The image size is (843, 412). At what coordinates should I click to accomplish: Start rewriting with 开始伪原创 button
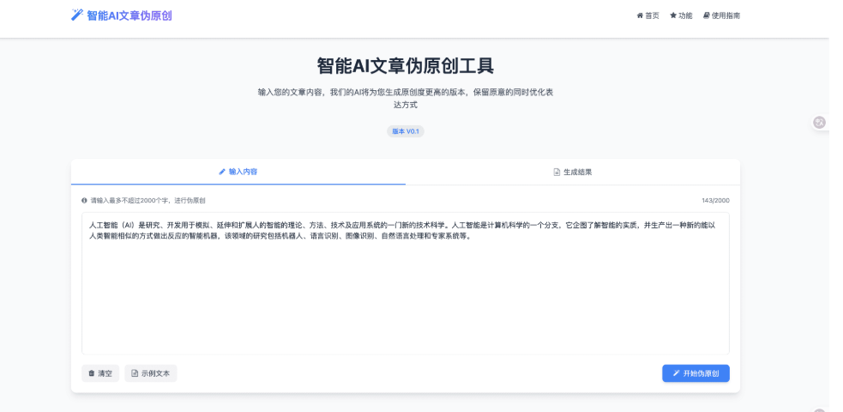point(695,373)
